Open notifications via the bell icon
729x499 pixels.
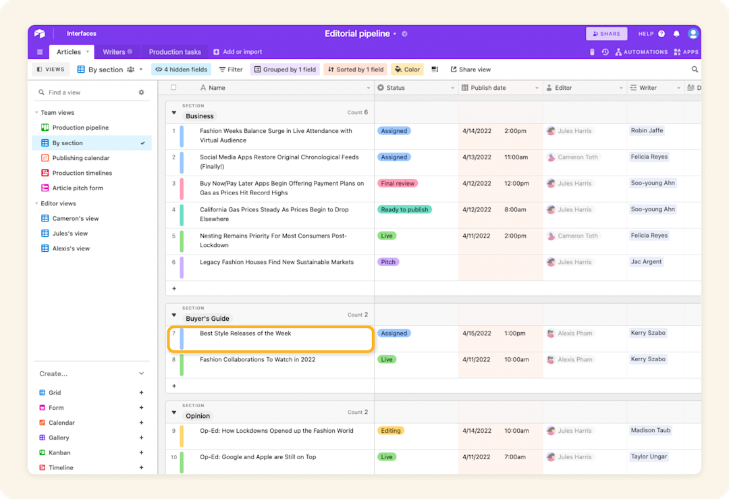[676, 33]
